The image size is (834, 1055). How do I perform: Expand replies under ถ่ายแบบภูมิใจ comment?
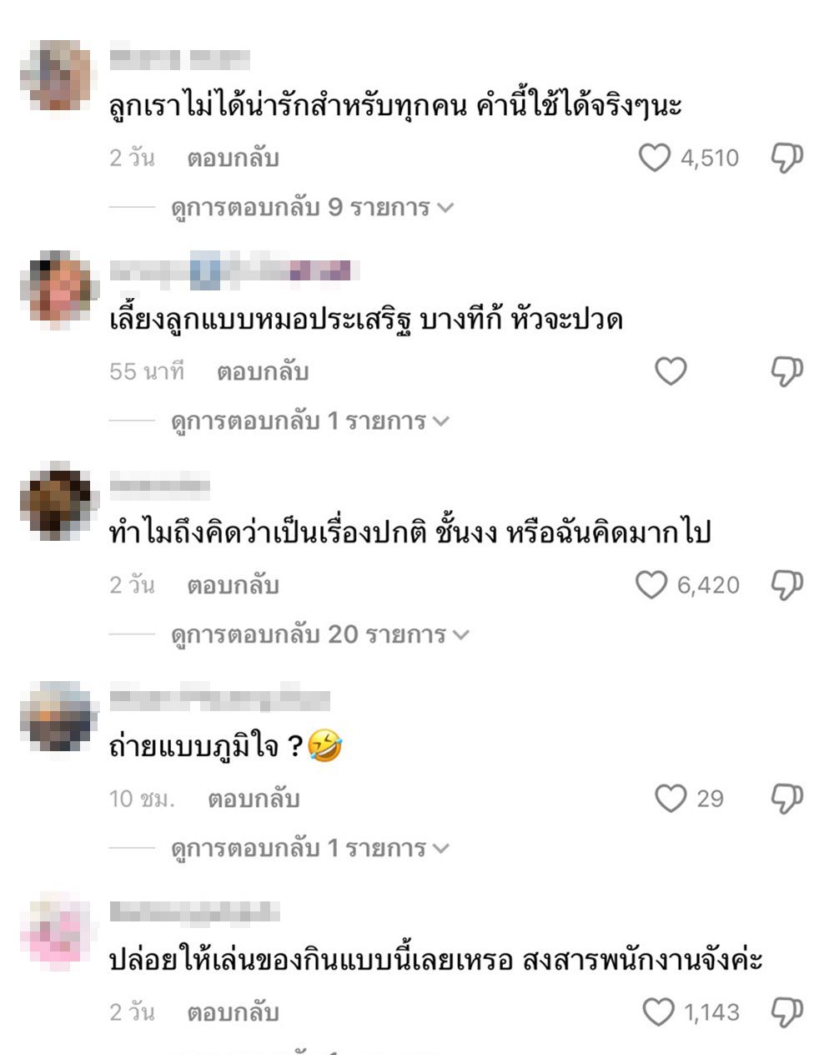pyautogui.click(x=310, y=849)
